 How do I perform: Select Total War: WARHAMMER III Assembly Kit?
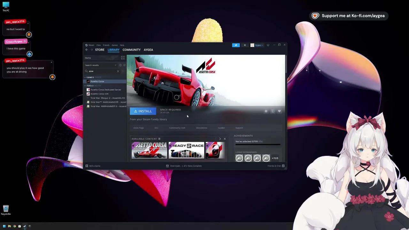click(105, 106)
